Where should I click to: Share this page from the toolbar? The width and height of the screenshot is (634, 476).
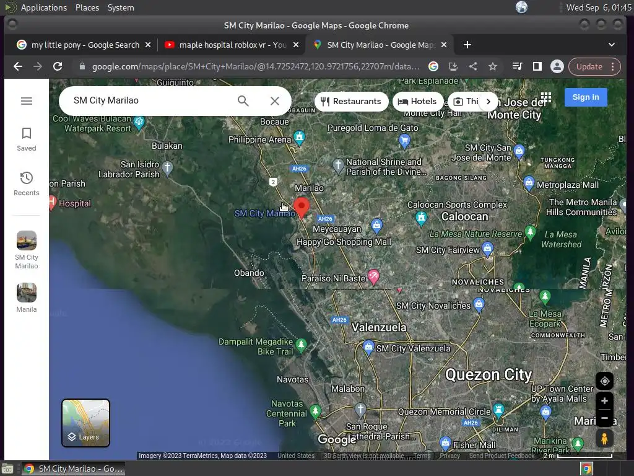tap(472, 66)
